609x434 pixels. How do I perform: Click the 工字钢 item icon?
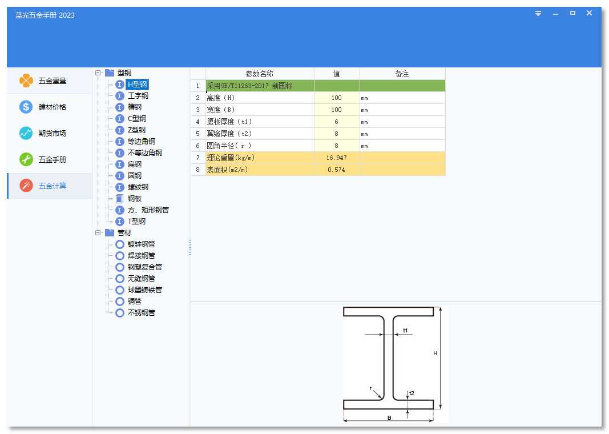point(120,95)
